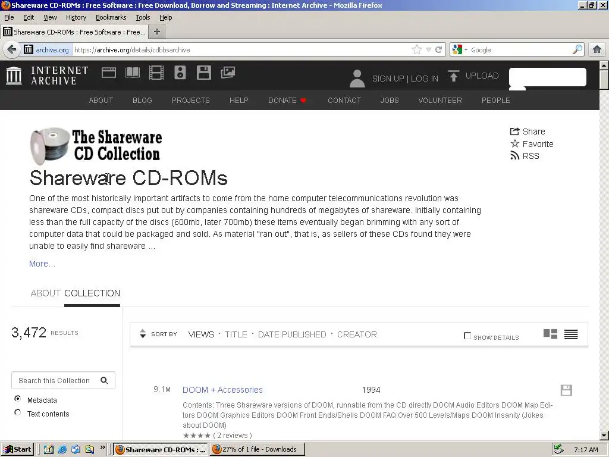Screen dimensions: 609x457
Task: Open the DONATE nav link
Action: [x=287, y=100]
